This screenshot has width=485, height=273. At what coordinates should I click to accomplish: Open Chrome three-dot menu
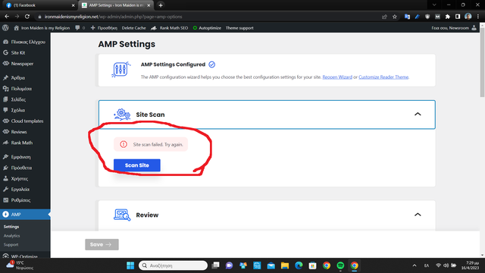pyautogui.click(x=478, y=17)
